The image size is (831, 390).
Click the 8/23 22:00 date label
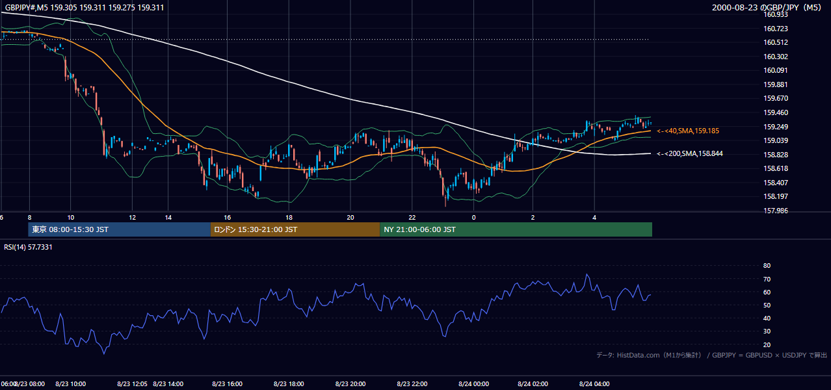(x=412, y=384)
